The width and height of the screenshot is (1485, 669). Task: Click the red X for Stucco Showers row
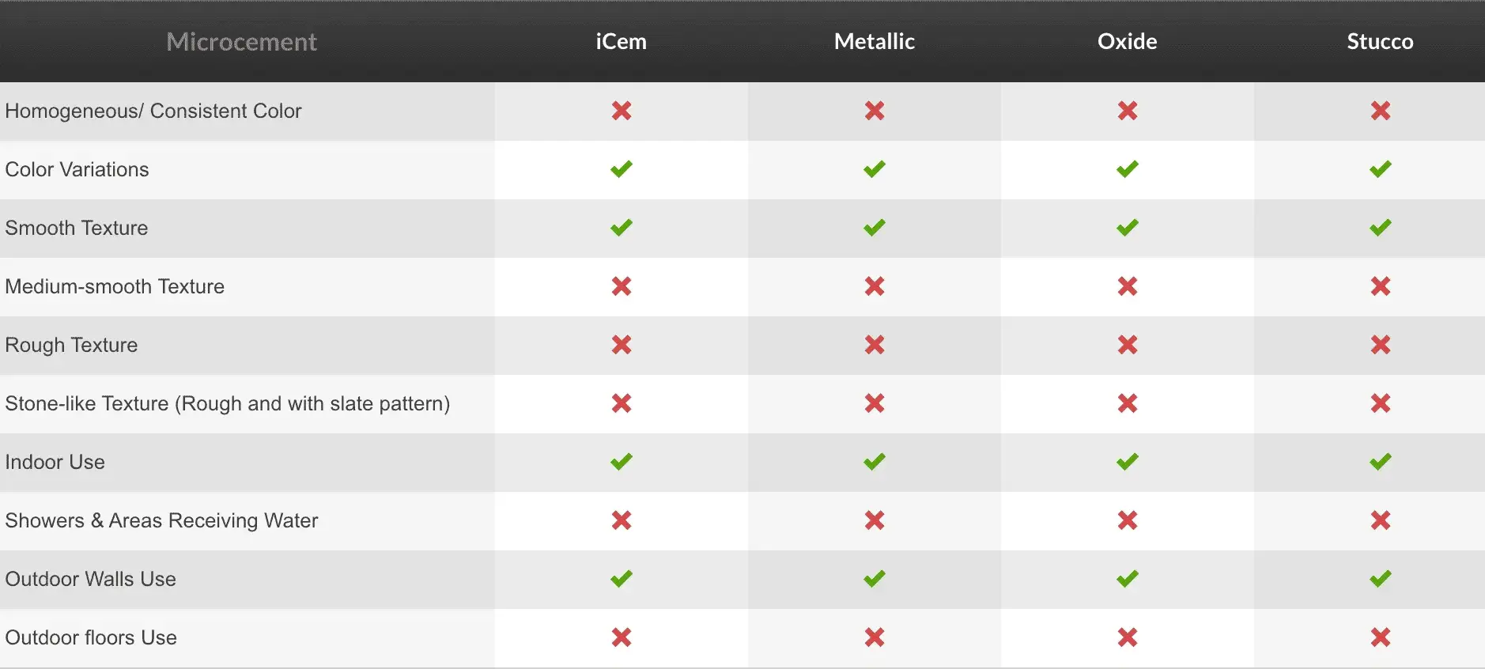point(1381,520)
